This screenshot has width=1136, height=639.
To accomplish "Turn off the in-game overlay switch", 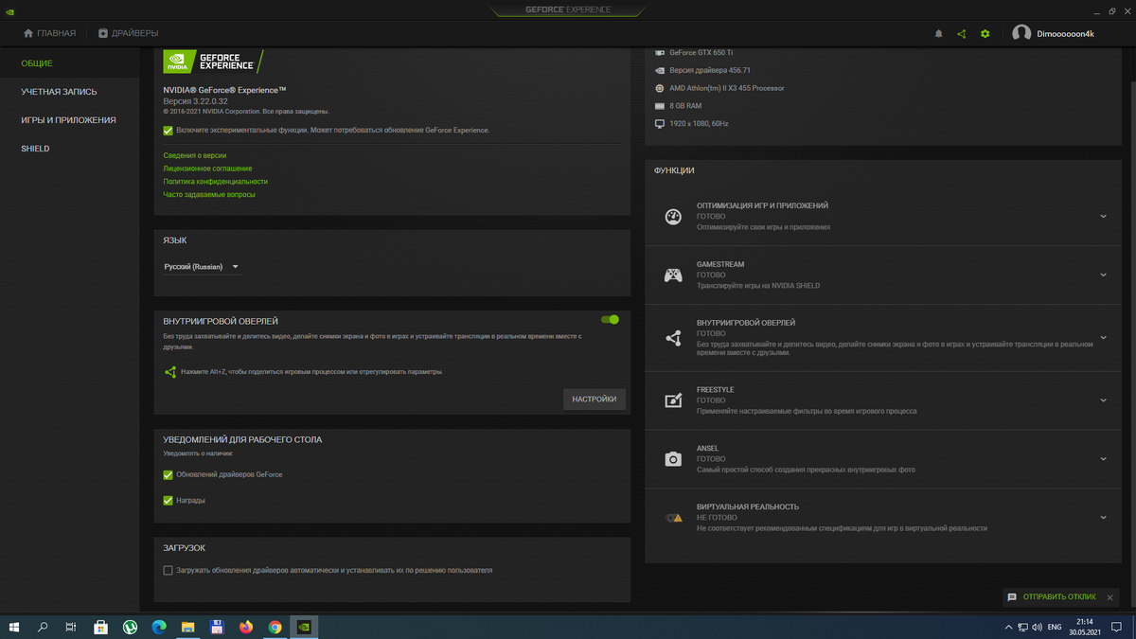I will point(610,320).
